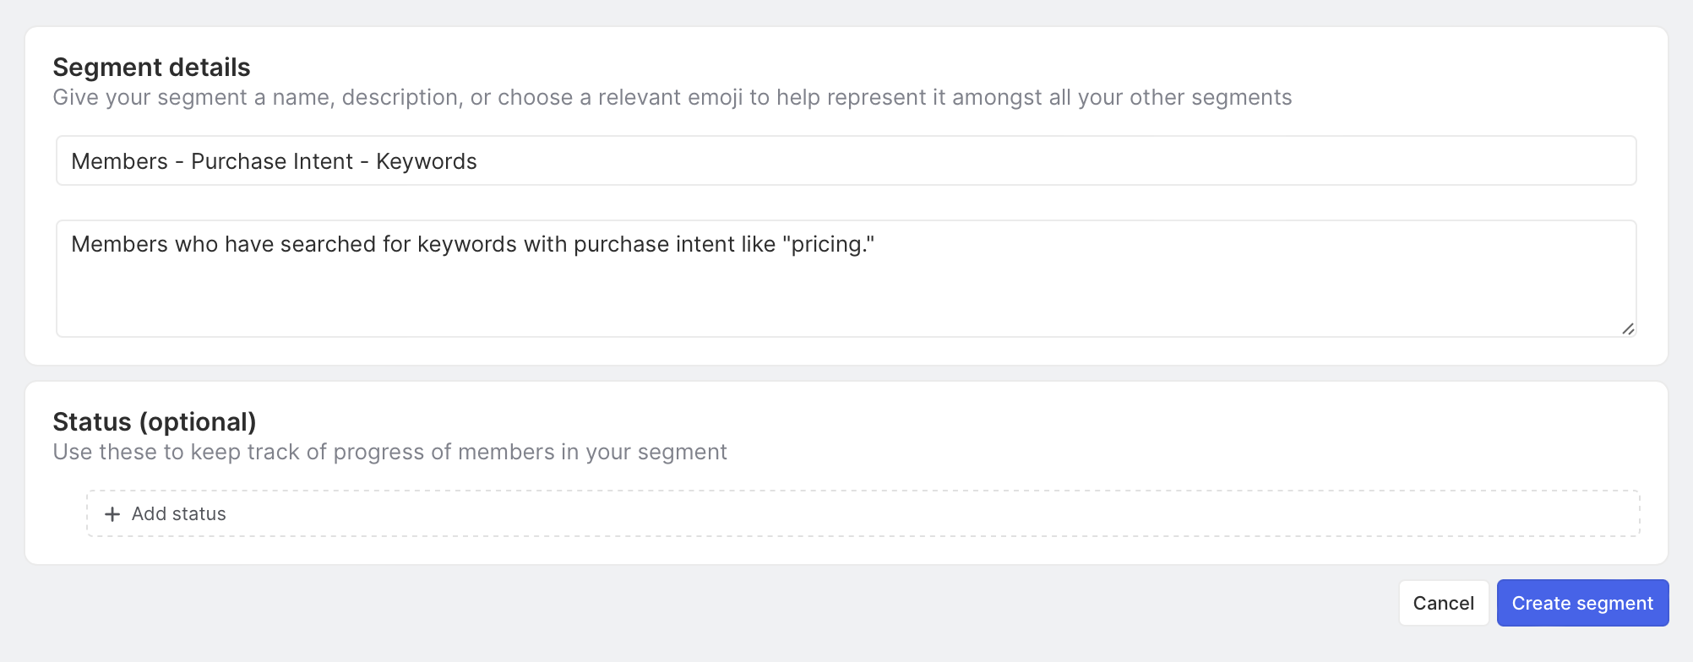Click the empty middle of the dashed status box
1693x662 pixels.
pos(862,514)
